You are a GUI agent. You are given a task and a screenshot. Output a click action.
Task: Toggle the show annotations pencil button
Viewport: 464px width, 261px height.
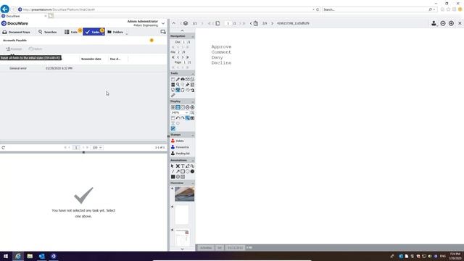click(173, 129)
